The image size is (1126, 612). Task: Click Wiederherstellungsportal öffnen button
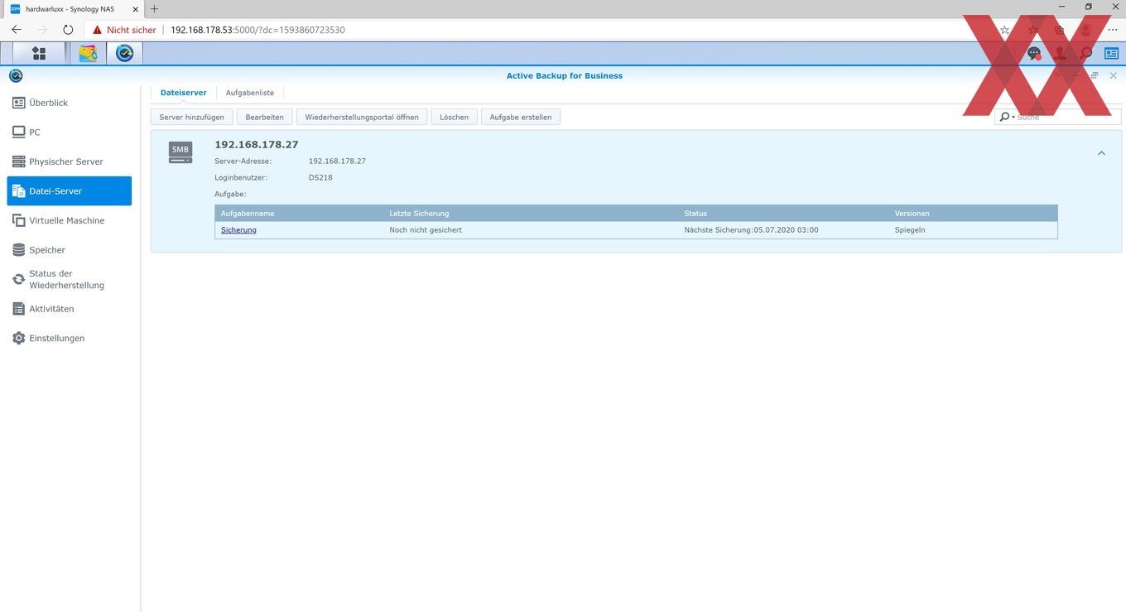click(362, 117)
